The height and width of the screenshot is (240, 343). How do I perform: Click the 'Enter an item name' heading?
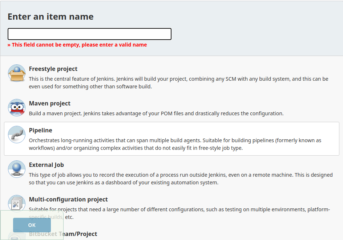tap(51, 17)
